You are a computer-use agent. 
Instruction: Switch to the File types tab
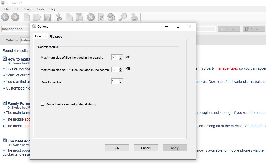tap(56, 37)
